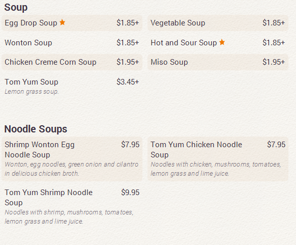Select Hot and Sour Soup
The height and width of the screenshot is (245, 296).
(x=218, y=43)
